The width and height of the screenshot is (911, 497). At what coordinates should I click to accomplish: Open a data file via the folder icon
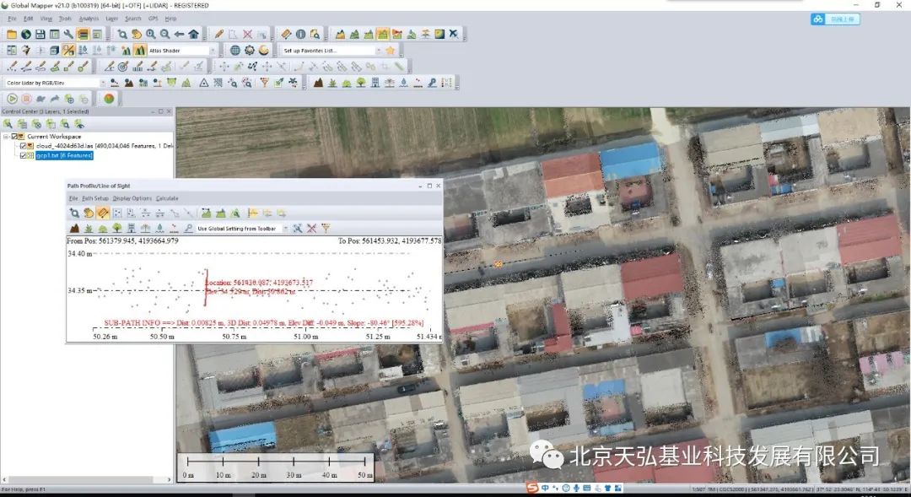coord(12,35)
